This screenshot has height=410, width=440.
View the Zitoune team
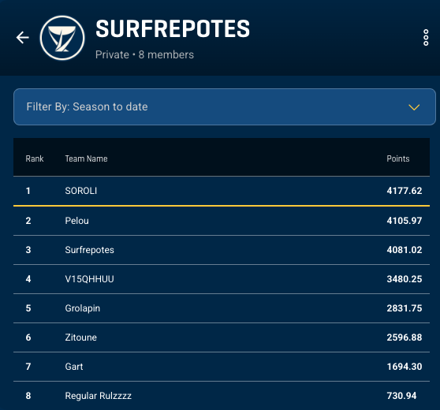click(x=222, y=337)
